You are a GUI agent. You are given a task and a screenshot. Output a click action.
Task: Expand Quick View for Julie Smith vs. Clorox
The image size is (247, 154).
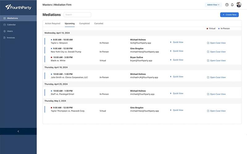(x=177, y=77)
